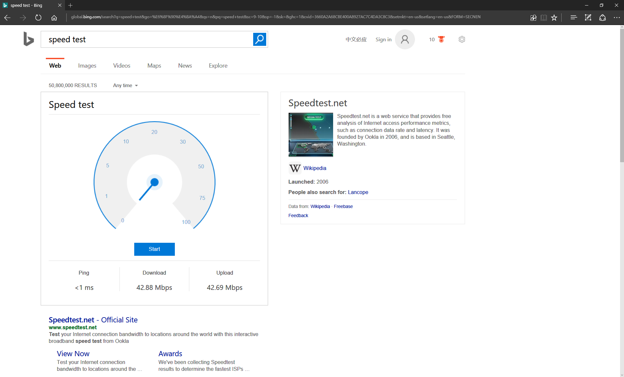Open the Wikipedia data source link

pos(320,206)
